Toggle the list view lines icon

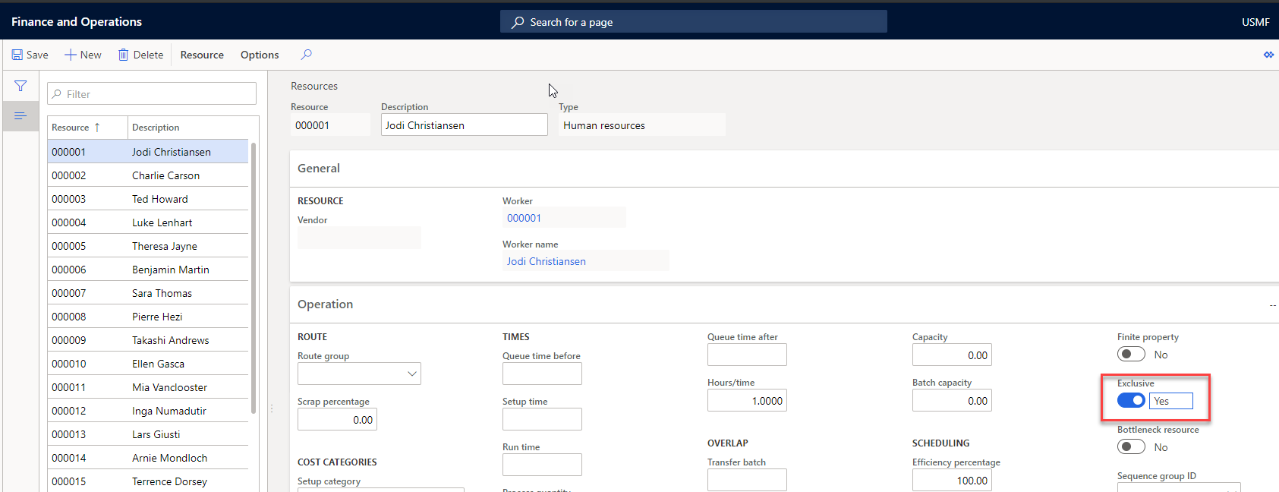pos(20,115)
